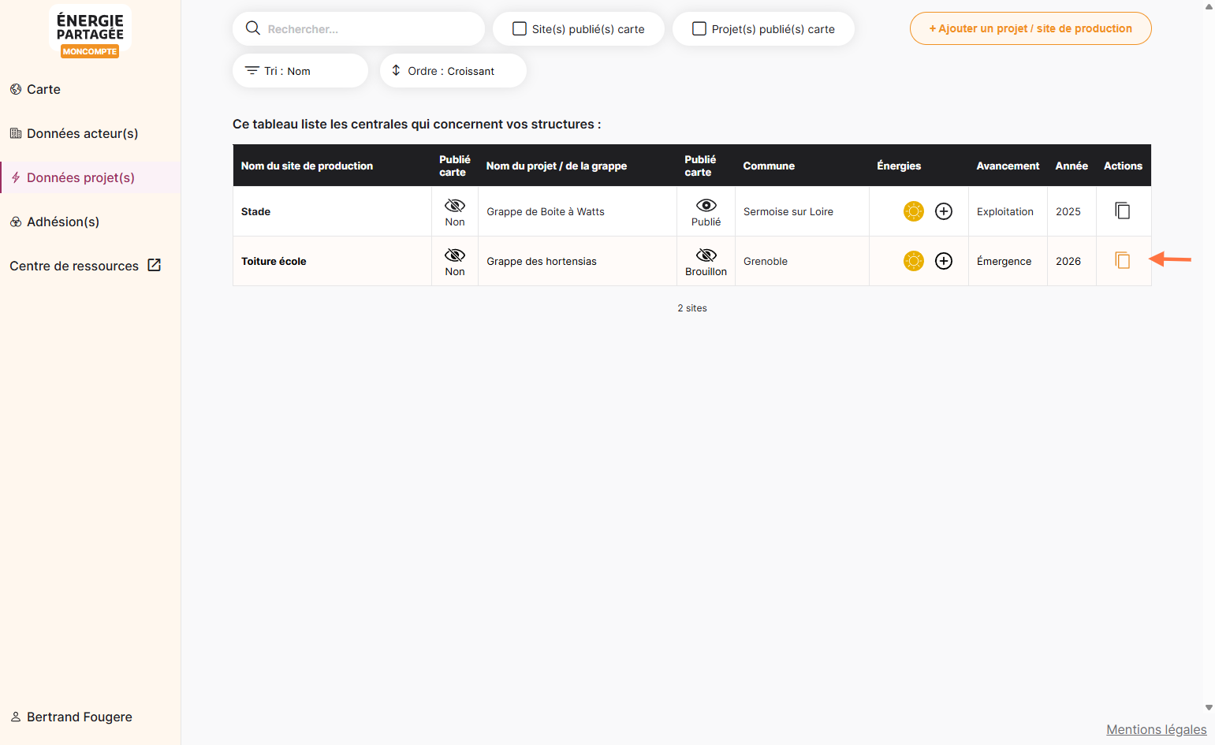Open the Ordre : Croissant dropdown
The image size is (1215, 745).
coord(453,71)
